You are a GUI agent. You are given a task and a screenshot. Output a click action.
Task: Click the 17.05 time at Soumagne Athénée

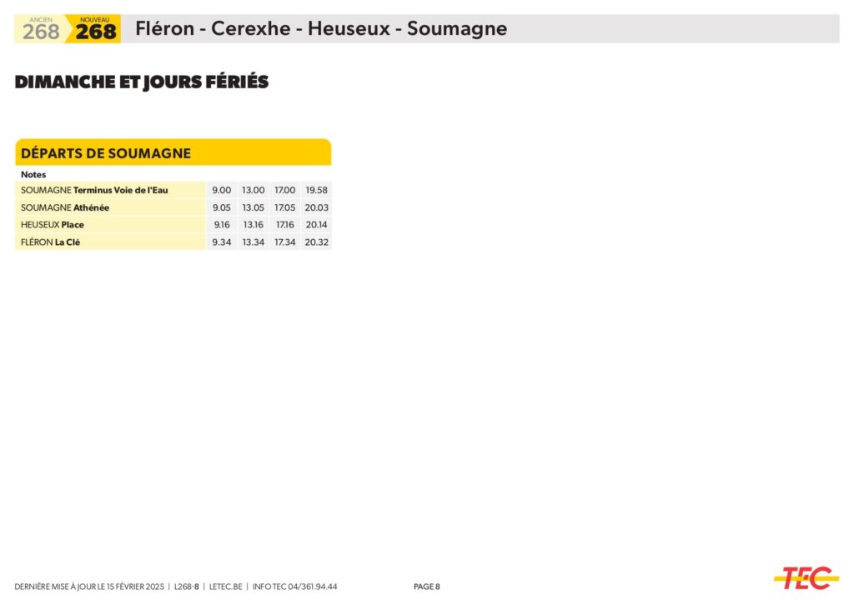[x=285, y=207]
